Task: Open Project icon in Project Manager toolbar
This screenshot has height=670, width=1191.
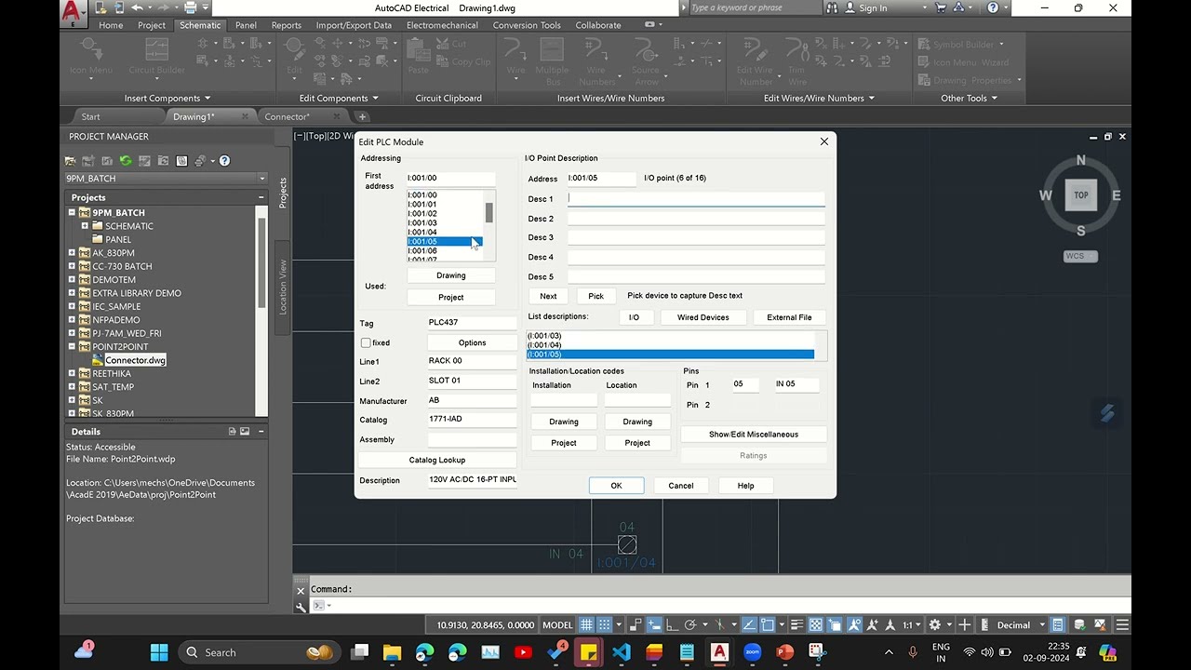Action: tap(70, 161)
